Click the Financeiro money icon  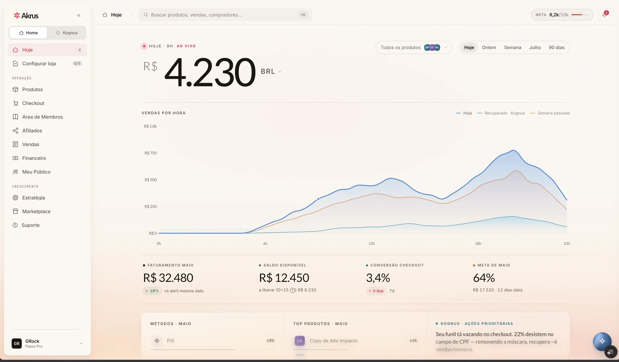click(x=15, y=158)
